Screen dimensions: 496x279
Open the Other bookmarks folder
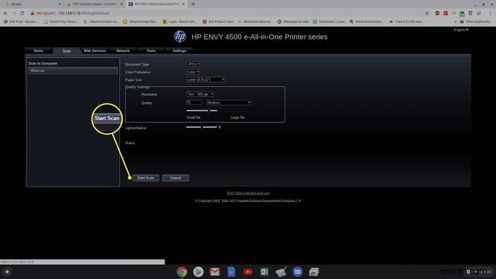[x=475, y=21]
